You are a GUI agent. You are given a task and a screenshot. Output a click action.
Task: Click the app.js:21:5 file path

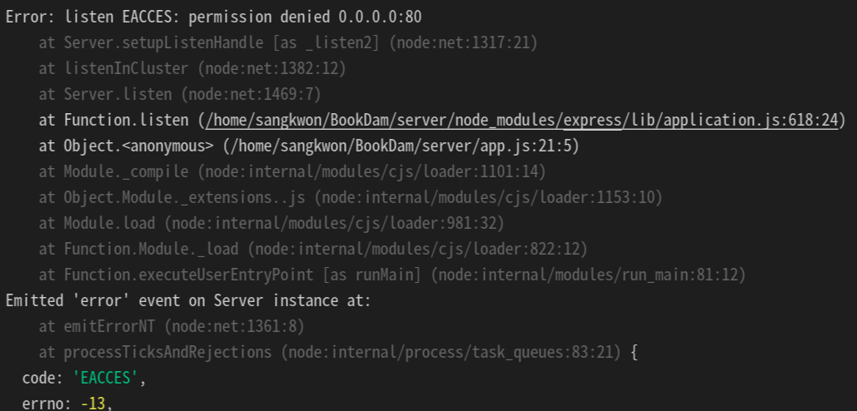401,146
